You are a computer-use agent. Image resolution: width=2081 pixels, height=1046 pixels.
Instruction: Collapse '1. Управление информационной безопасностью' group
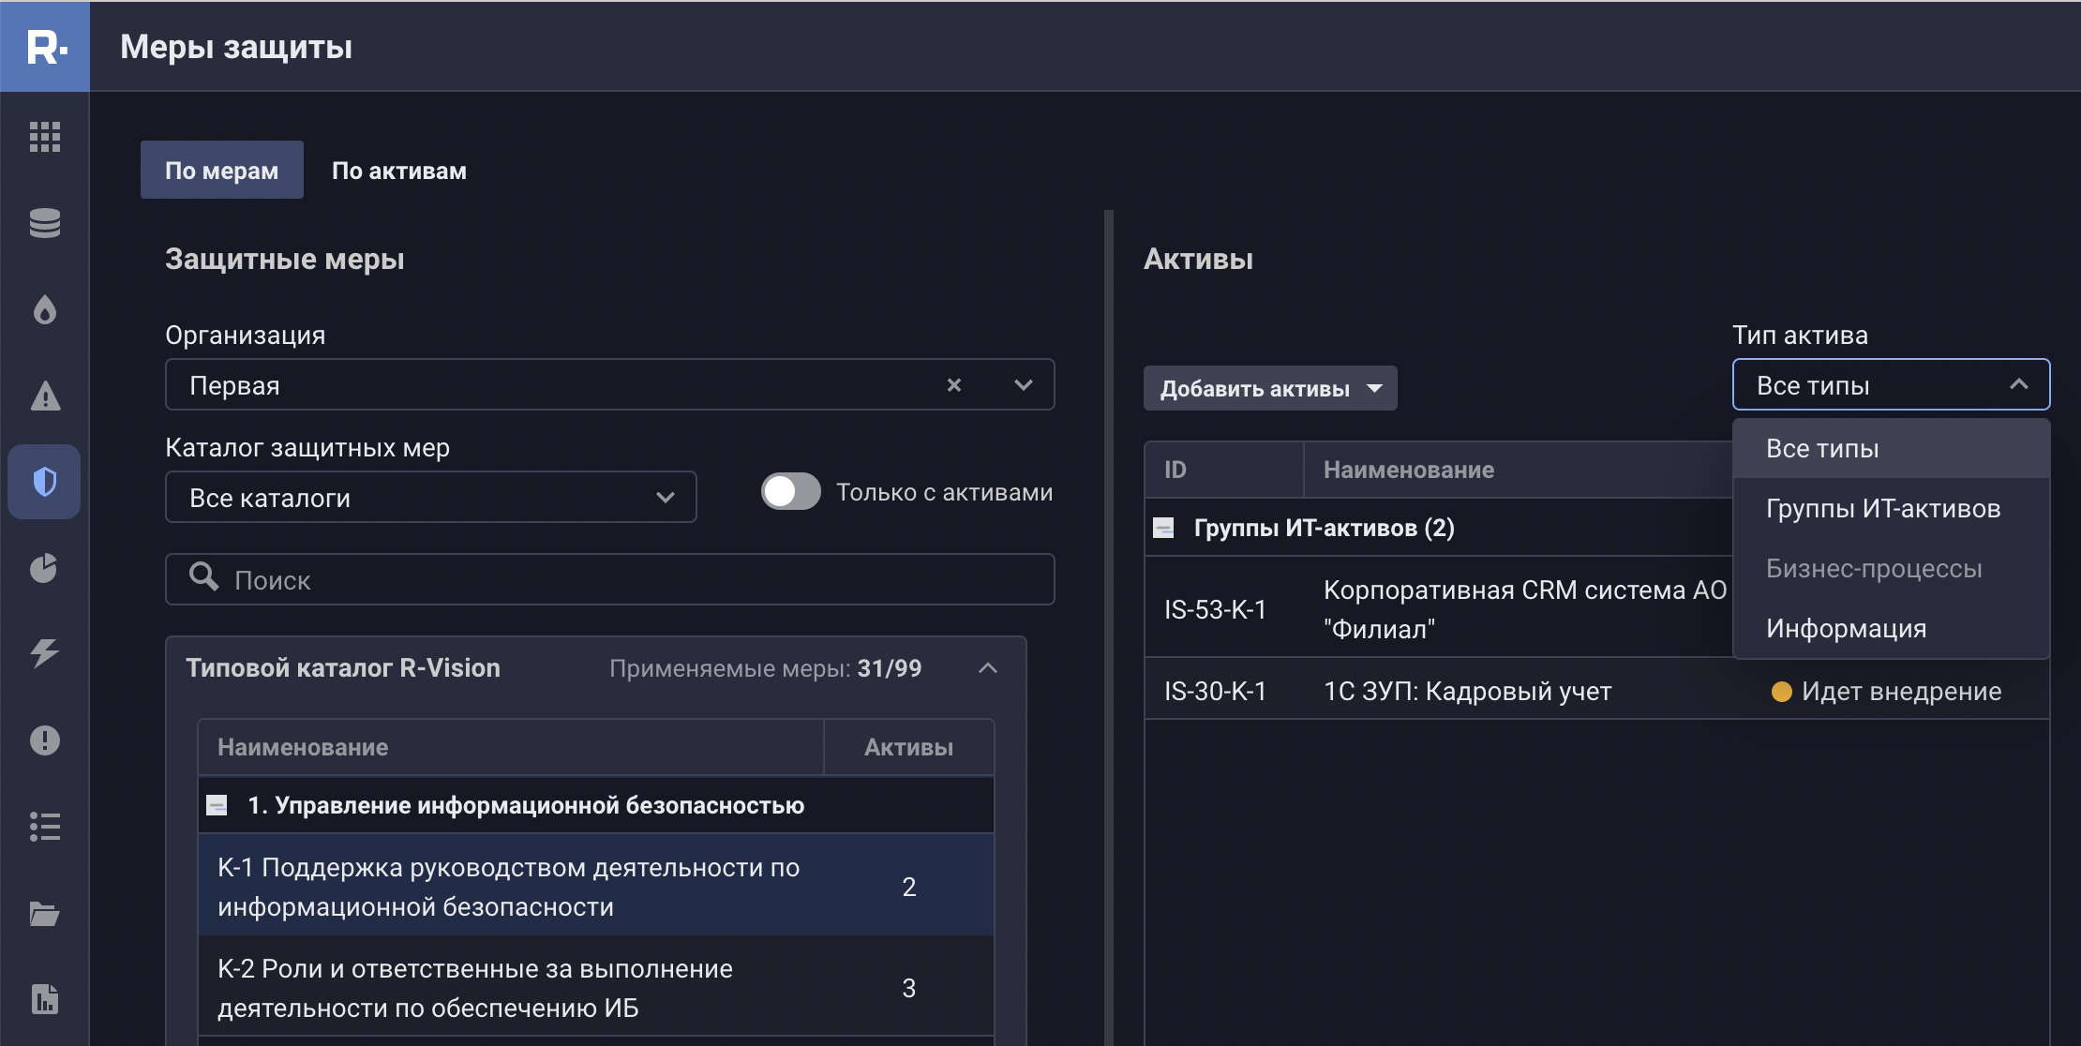click(217, 805)
